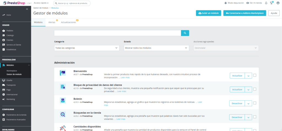Collapse the sidebar with double-chevron icon
The height and width of the screenshot is (131, 282).
pos(27,9)
